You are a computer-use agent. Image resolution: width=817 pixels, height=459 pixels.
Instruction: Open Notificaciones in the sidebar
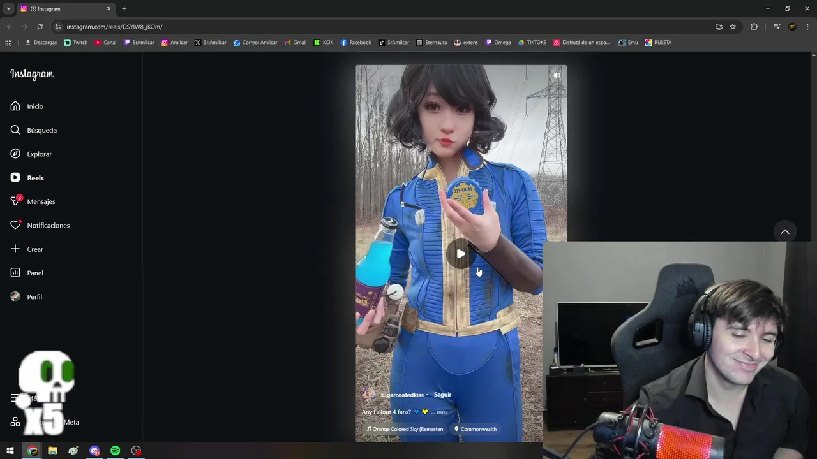pyautogui.click(x=40, y=226)
